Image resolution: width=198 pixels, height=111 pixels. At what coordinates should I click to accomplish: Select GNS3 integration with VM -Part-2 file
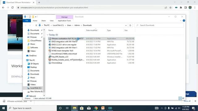pos(92,42)
